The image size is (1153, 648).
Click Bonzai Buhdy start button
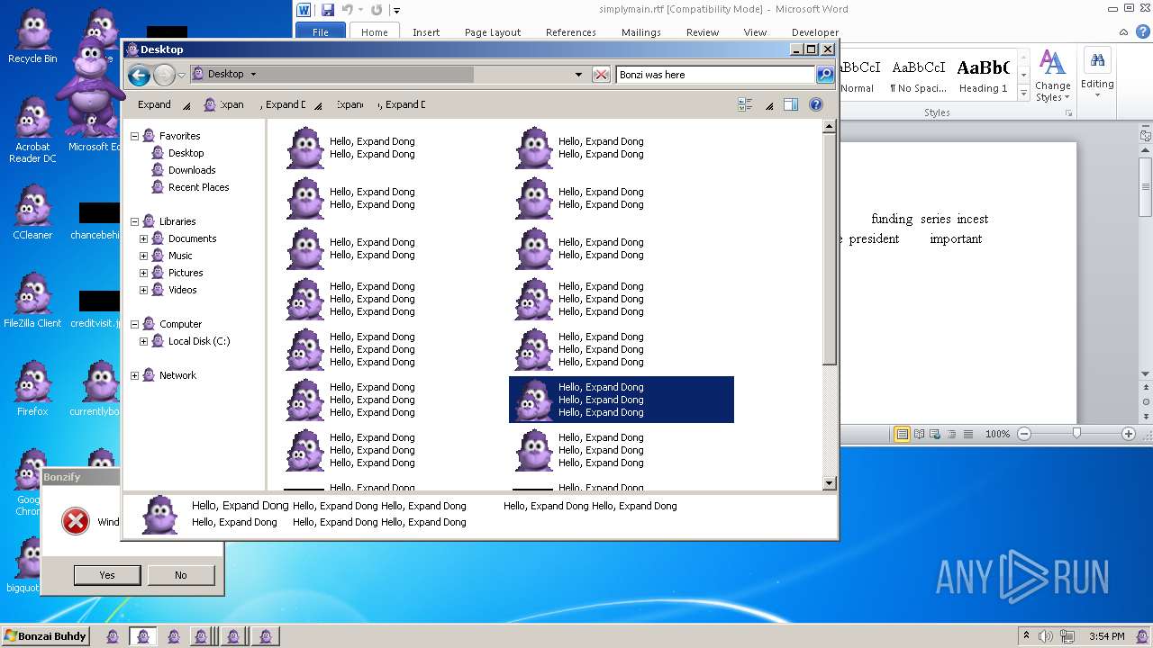coord(45,636)
